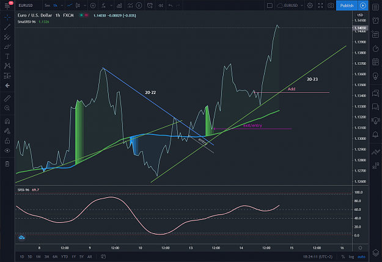Open indicator templates icon
The width and height of the screenshot is (382, 262).
click(130, 5)
